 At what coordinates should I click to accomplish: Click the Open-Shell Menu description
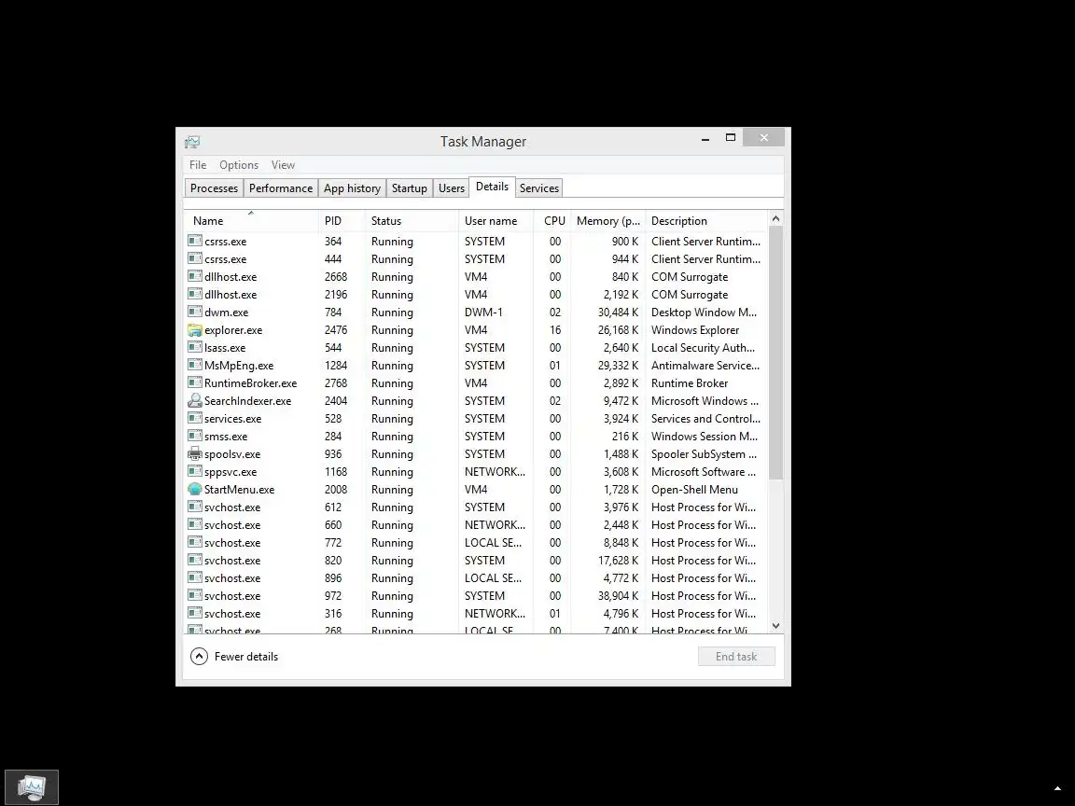(x=694, y=490)
